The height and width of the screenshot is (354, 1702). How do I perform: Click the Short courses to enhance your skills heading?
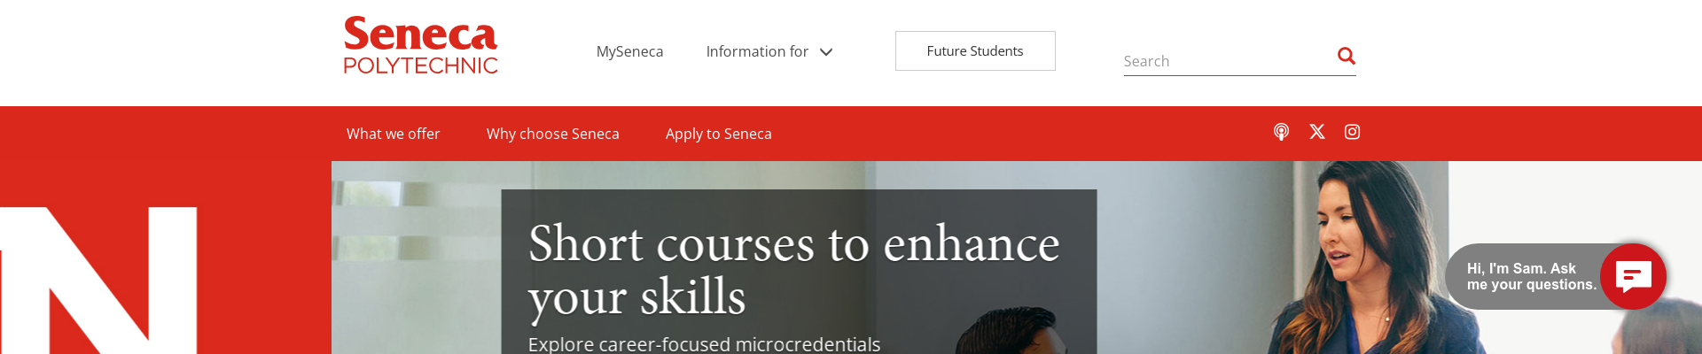tap(793, 269)
